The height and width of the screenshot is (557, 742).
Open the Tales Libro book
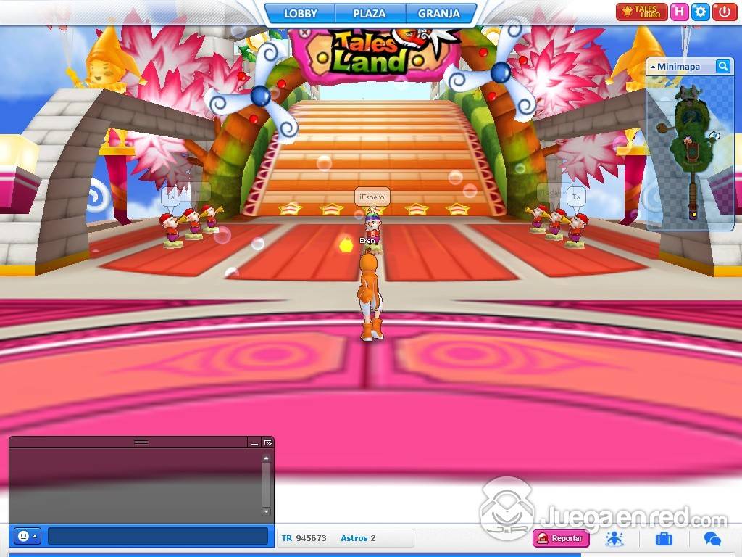point(641,12)
